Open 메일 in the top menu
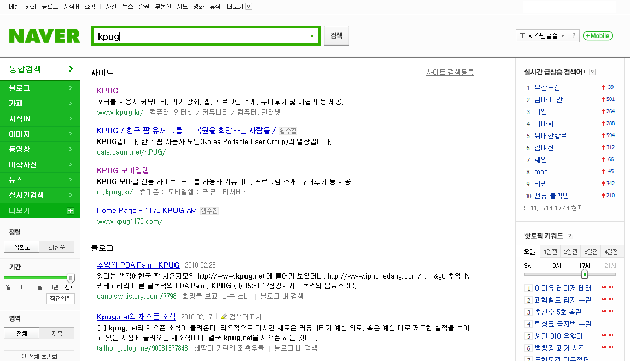This screenshot has width=630, height=361. point(14,7)
